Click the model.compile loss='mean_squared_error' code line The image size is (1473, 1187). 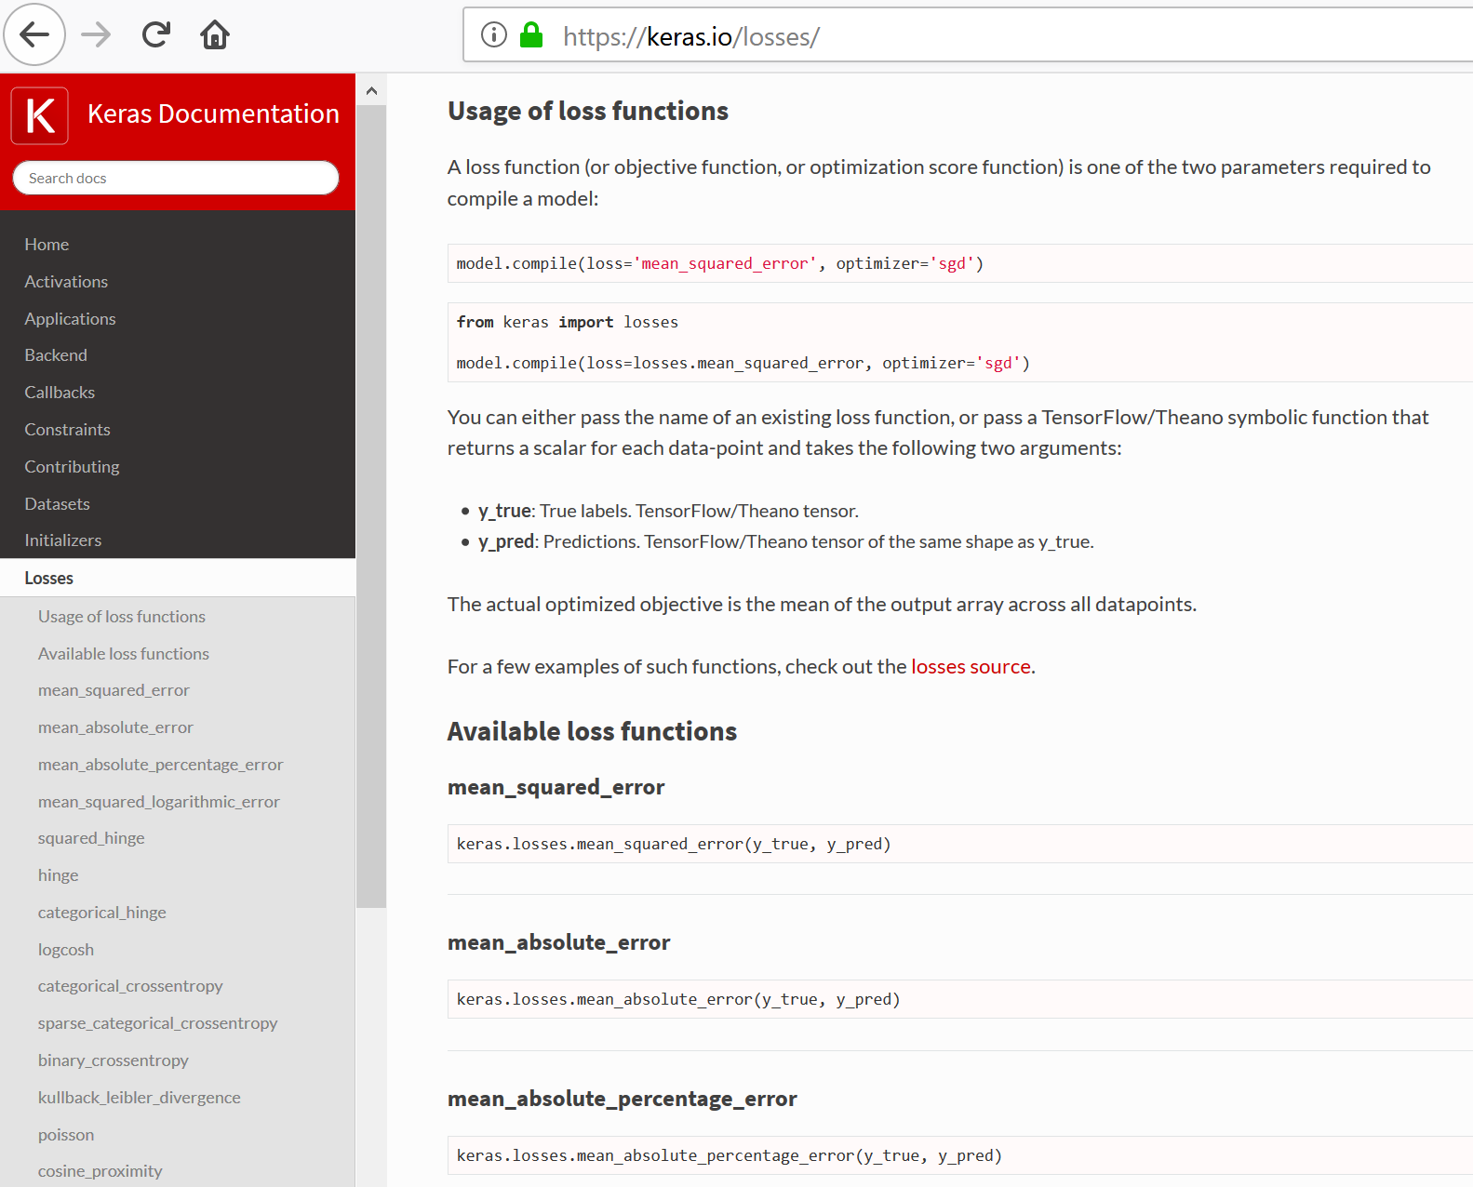tap(719, 264)
